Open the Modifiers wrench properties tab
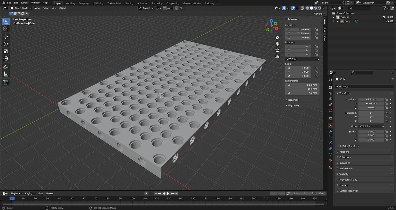This screenshot has width=396, height=210. click(x=330, y=131)
